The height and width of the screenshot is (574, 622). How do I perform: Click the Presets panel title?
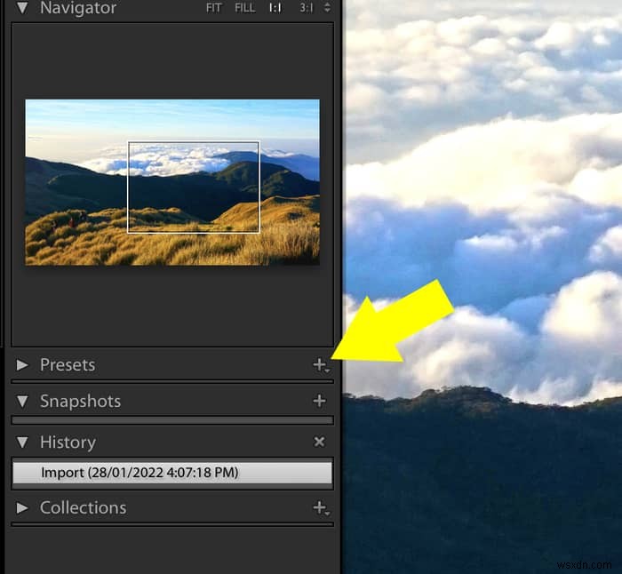click(68, 365)
